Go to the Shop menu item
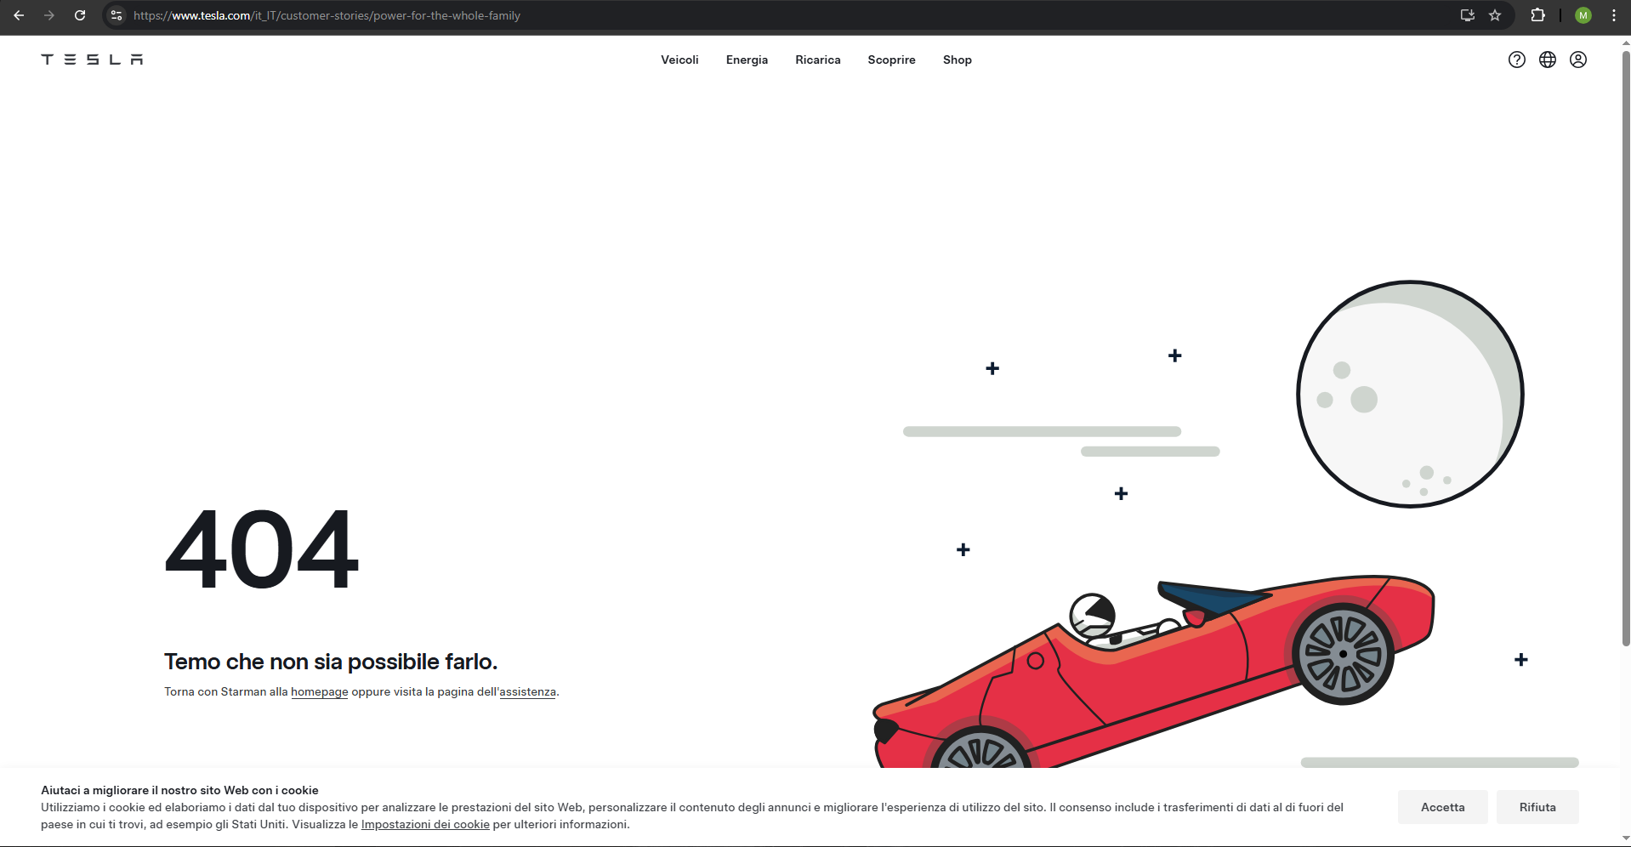 [x=958, y=60]
